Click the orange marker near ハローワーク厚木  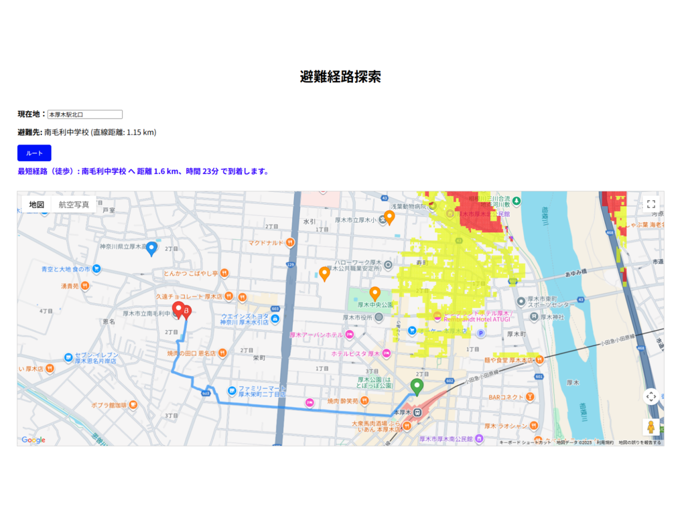[325, 273]
